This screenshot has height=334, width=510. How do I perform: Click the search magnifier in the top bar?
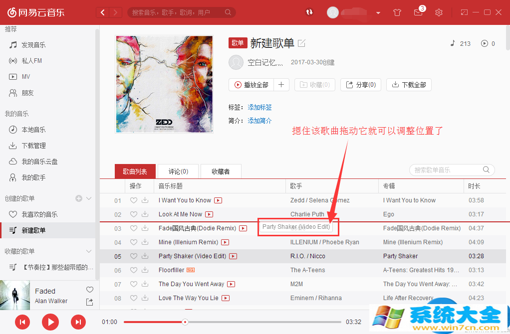click(x=228, y=12)
